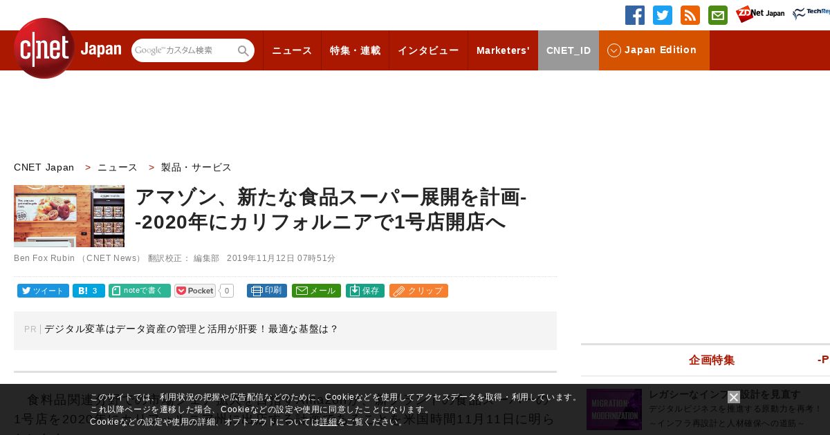Click the article headline アマゾン、新たな食品スーパー

pyautogui.click(x=331, y=209)
